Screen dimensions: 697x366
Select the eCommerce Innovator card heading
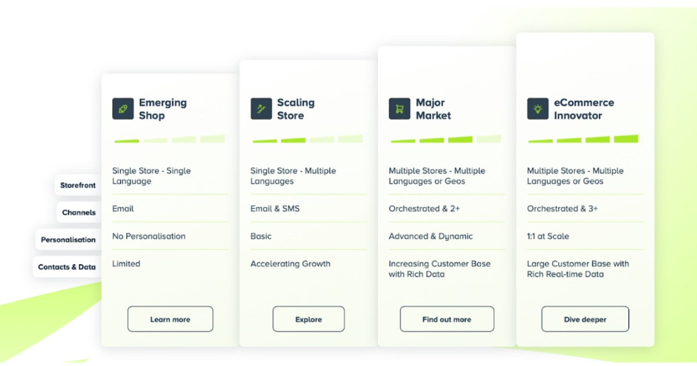(584, 109)
